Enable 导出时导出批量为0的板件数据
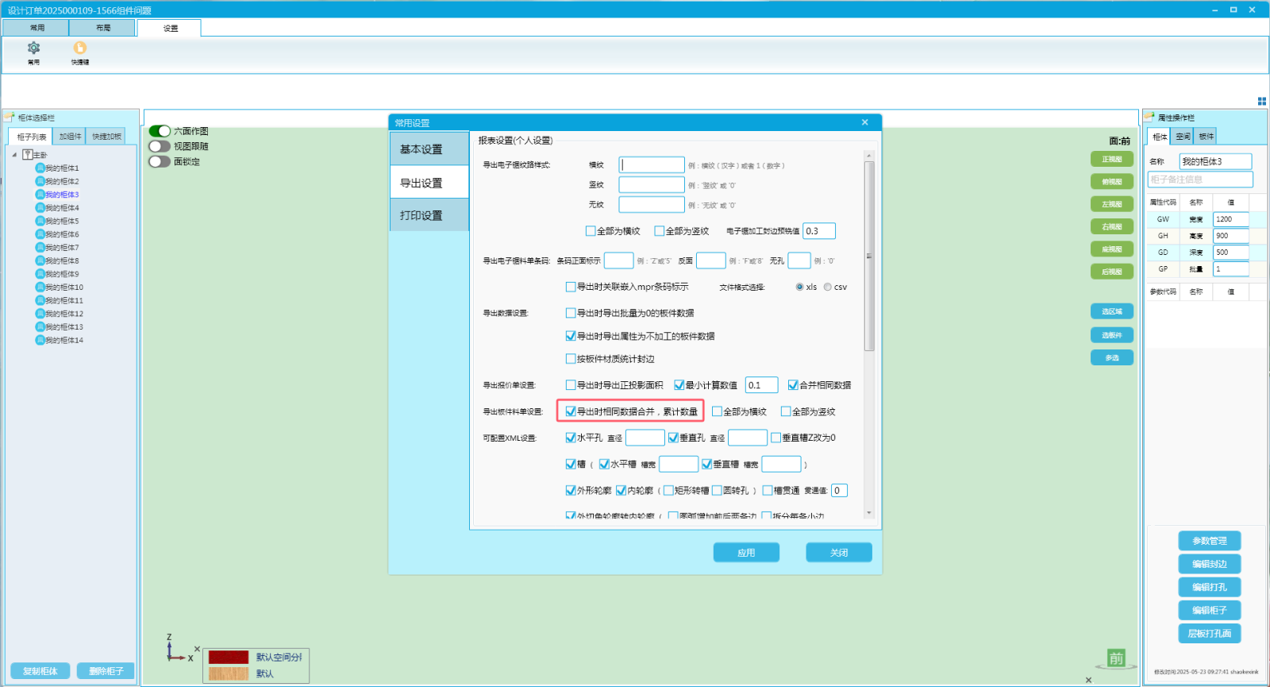The width and height of the screenshot is (1270, 687). (571, 313)
